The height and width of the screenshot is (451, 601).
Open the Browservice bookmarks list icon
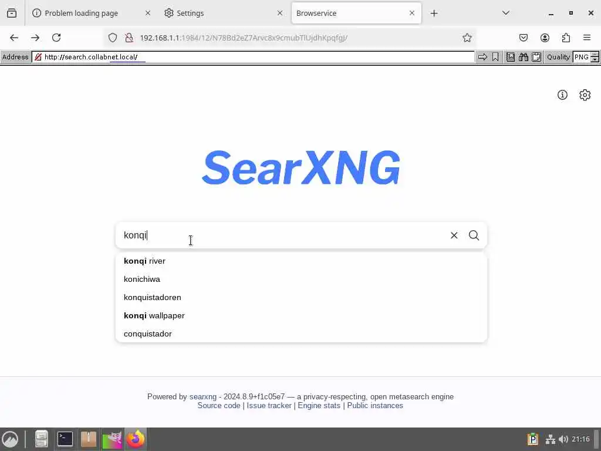pos(511,57)
